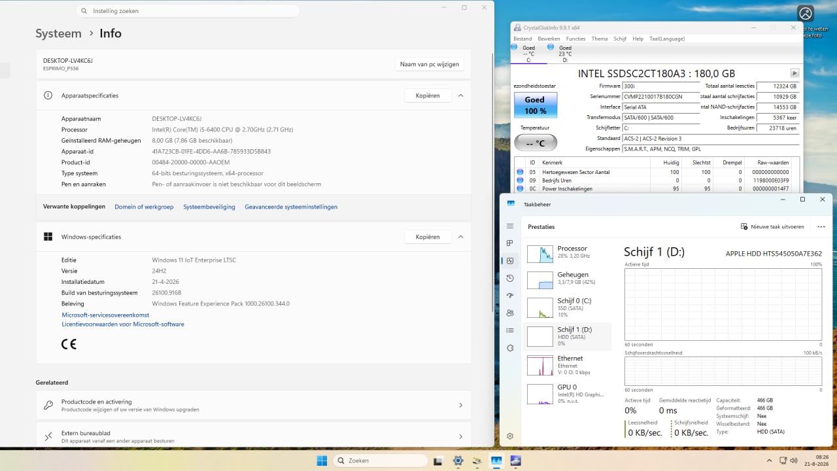The image size is (837, 471).
Task: Click search magnifier in Settings search box
Action: [84, 11]
